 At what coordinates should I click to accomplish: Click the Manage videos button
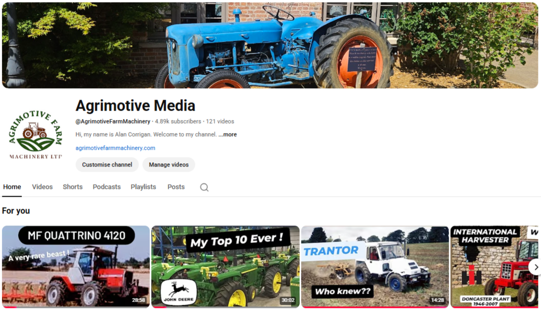click(169, 164)
